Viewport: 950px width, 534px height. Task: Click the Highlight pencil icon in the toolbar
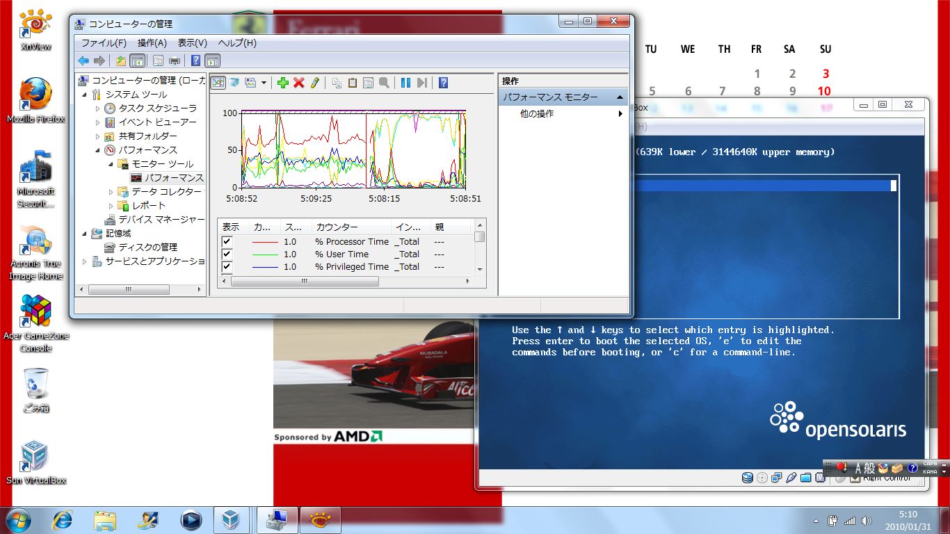point(314,83)
